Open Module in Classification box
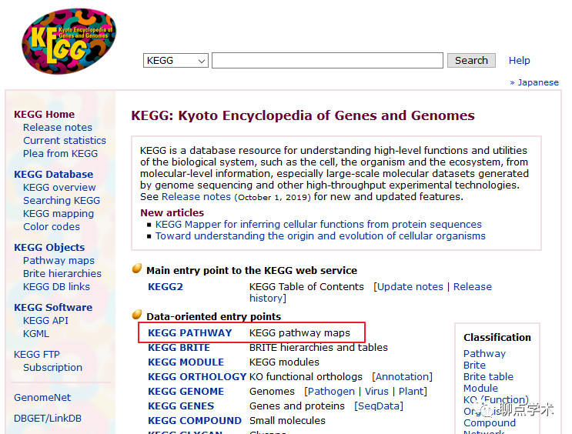 click(x=480, y=389)
